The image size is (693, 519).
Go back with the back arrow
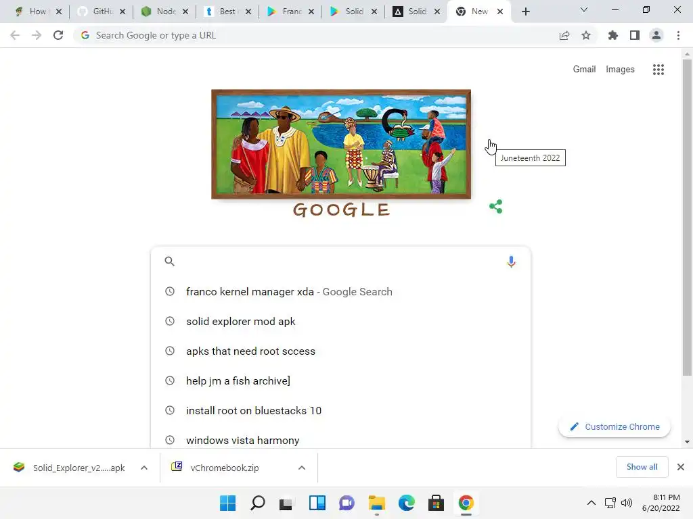(x=15, y=35)
